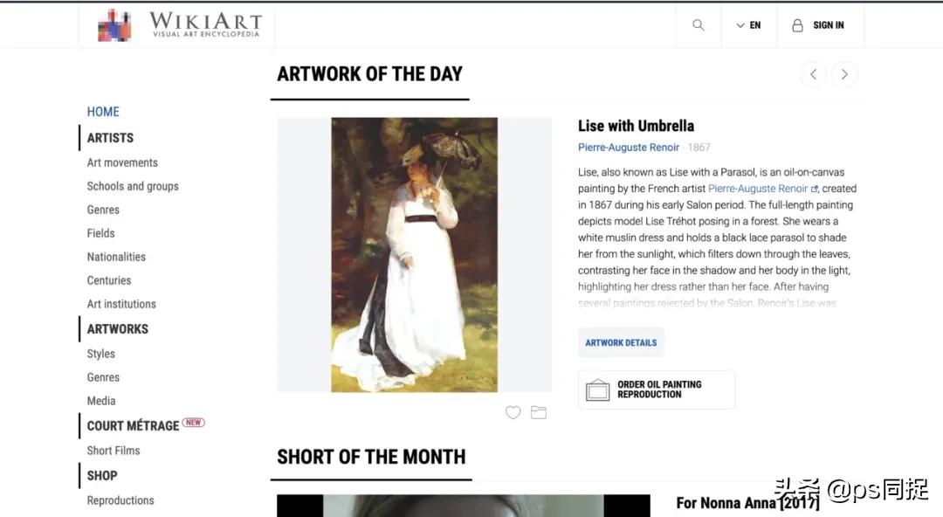This screenshot has height=517, width=943.
Task: Click Order Oil Painting Reproduction button
Action: 656,389
